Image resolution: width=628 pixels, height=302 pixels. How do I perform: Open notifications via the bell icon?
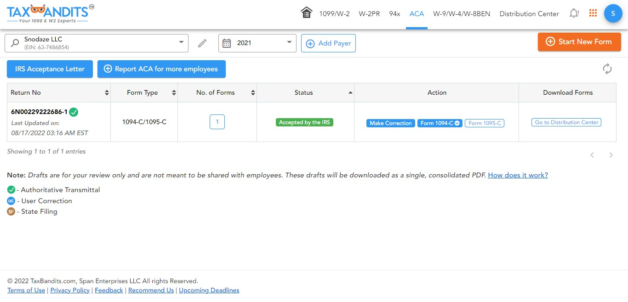click(574, 13)
